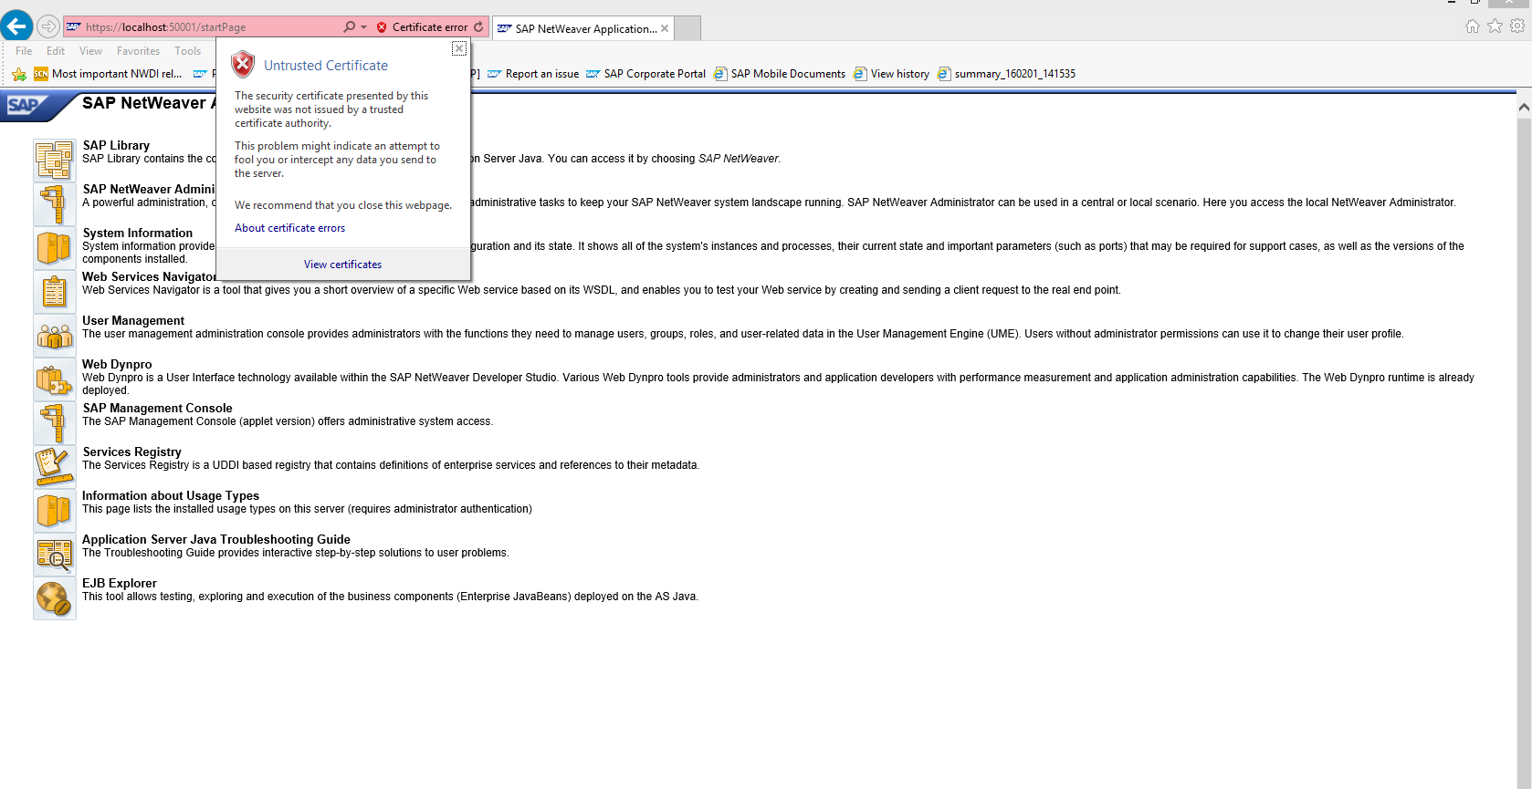This screenshot has width=1532, height=789.
Task: Open the Web Services Navigator heading link
Action: pos(150,276)
